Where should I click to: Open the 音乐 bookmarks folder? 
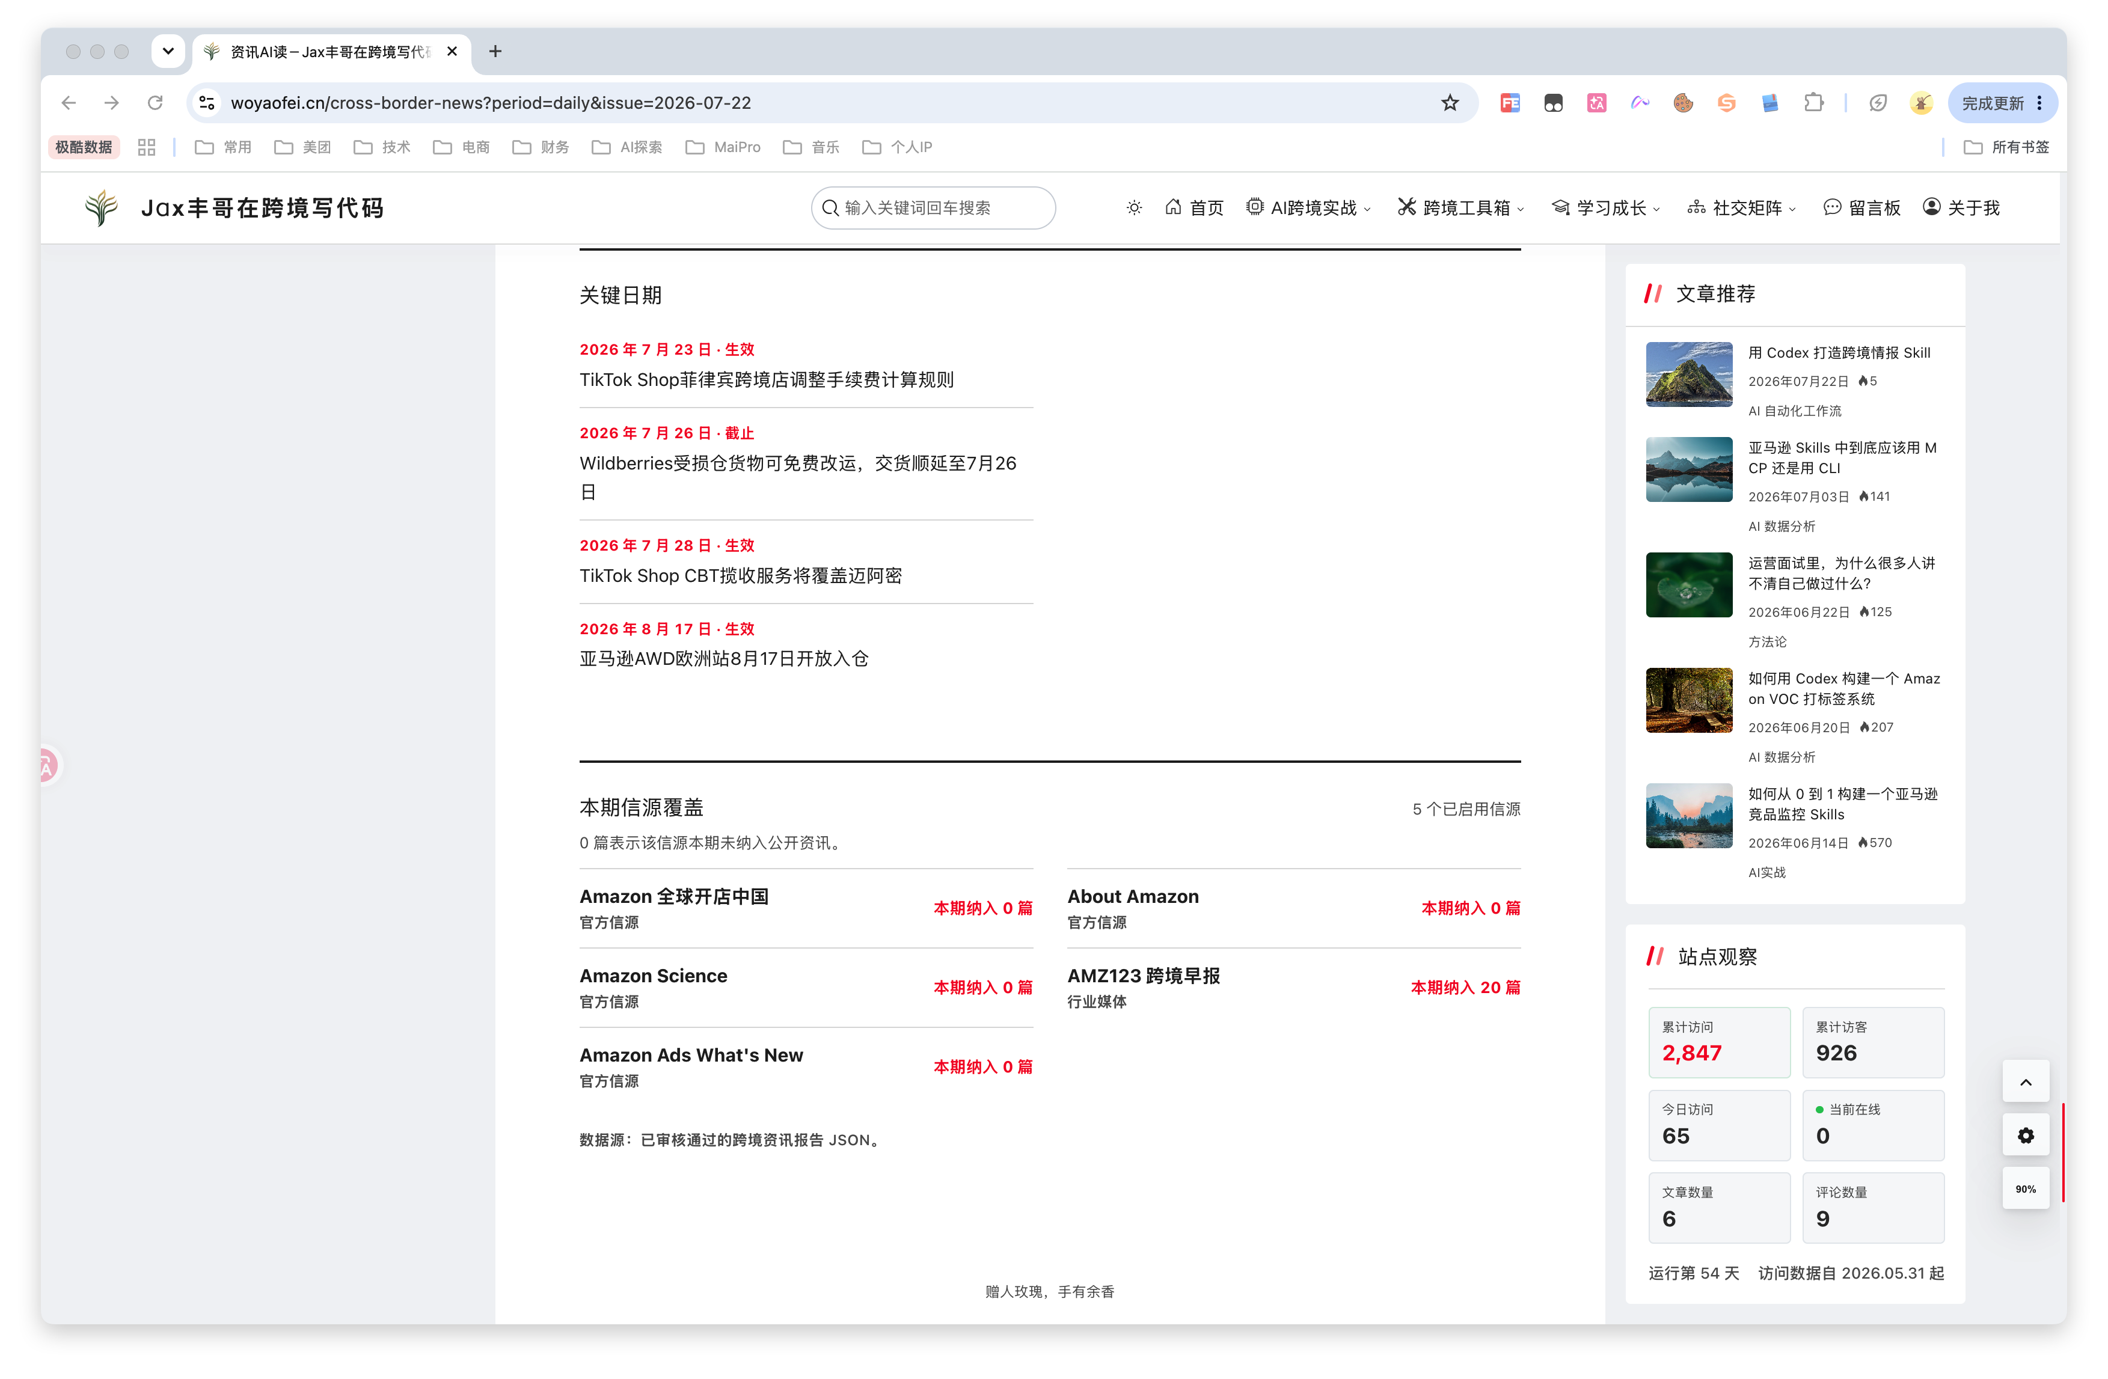pos(811,147)
